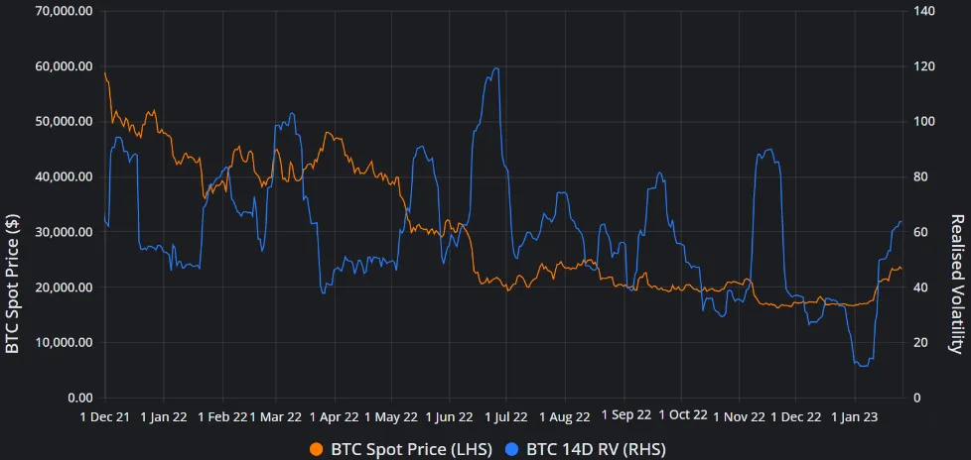Click the 120 right axis value
Image resolution: width=971 pixels, height=460 pixels.
923,66
